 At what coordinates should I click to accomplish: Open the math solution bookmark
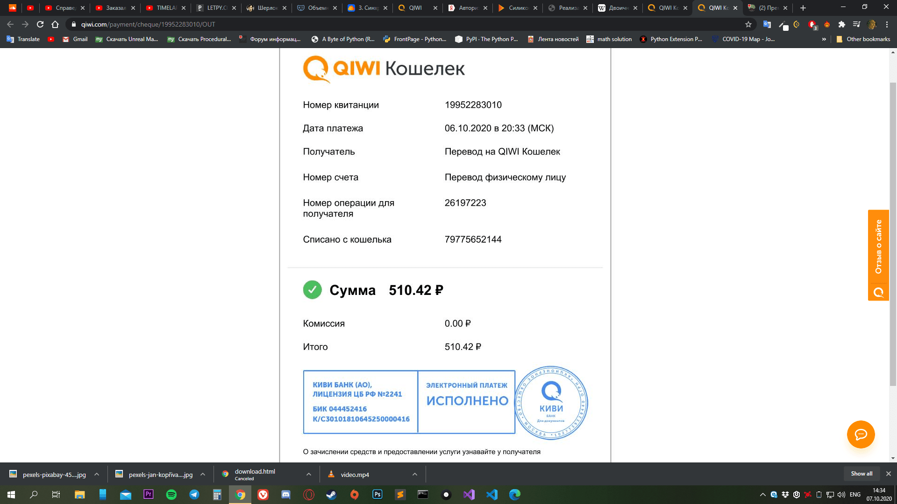coord(609,39)
